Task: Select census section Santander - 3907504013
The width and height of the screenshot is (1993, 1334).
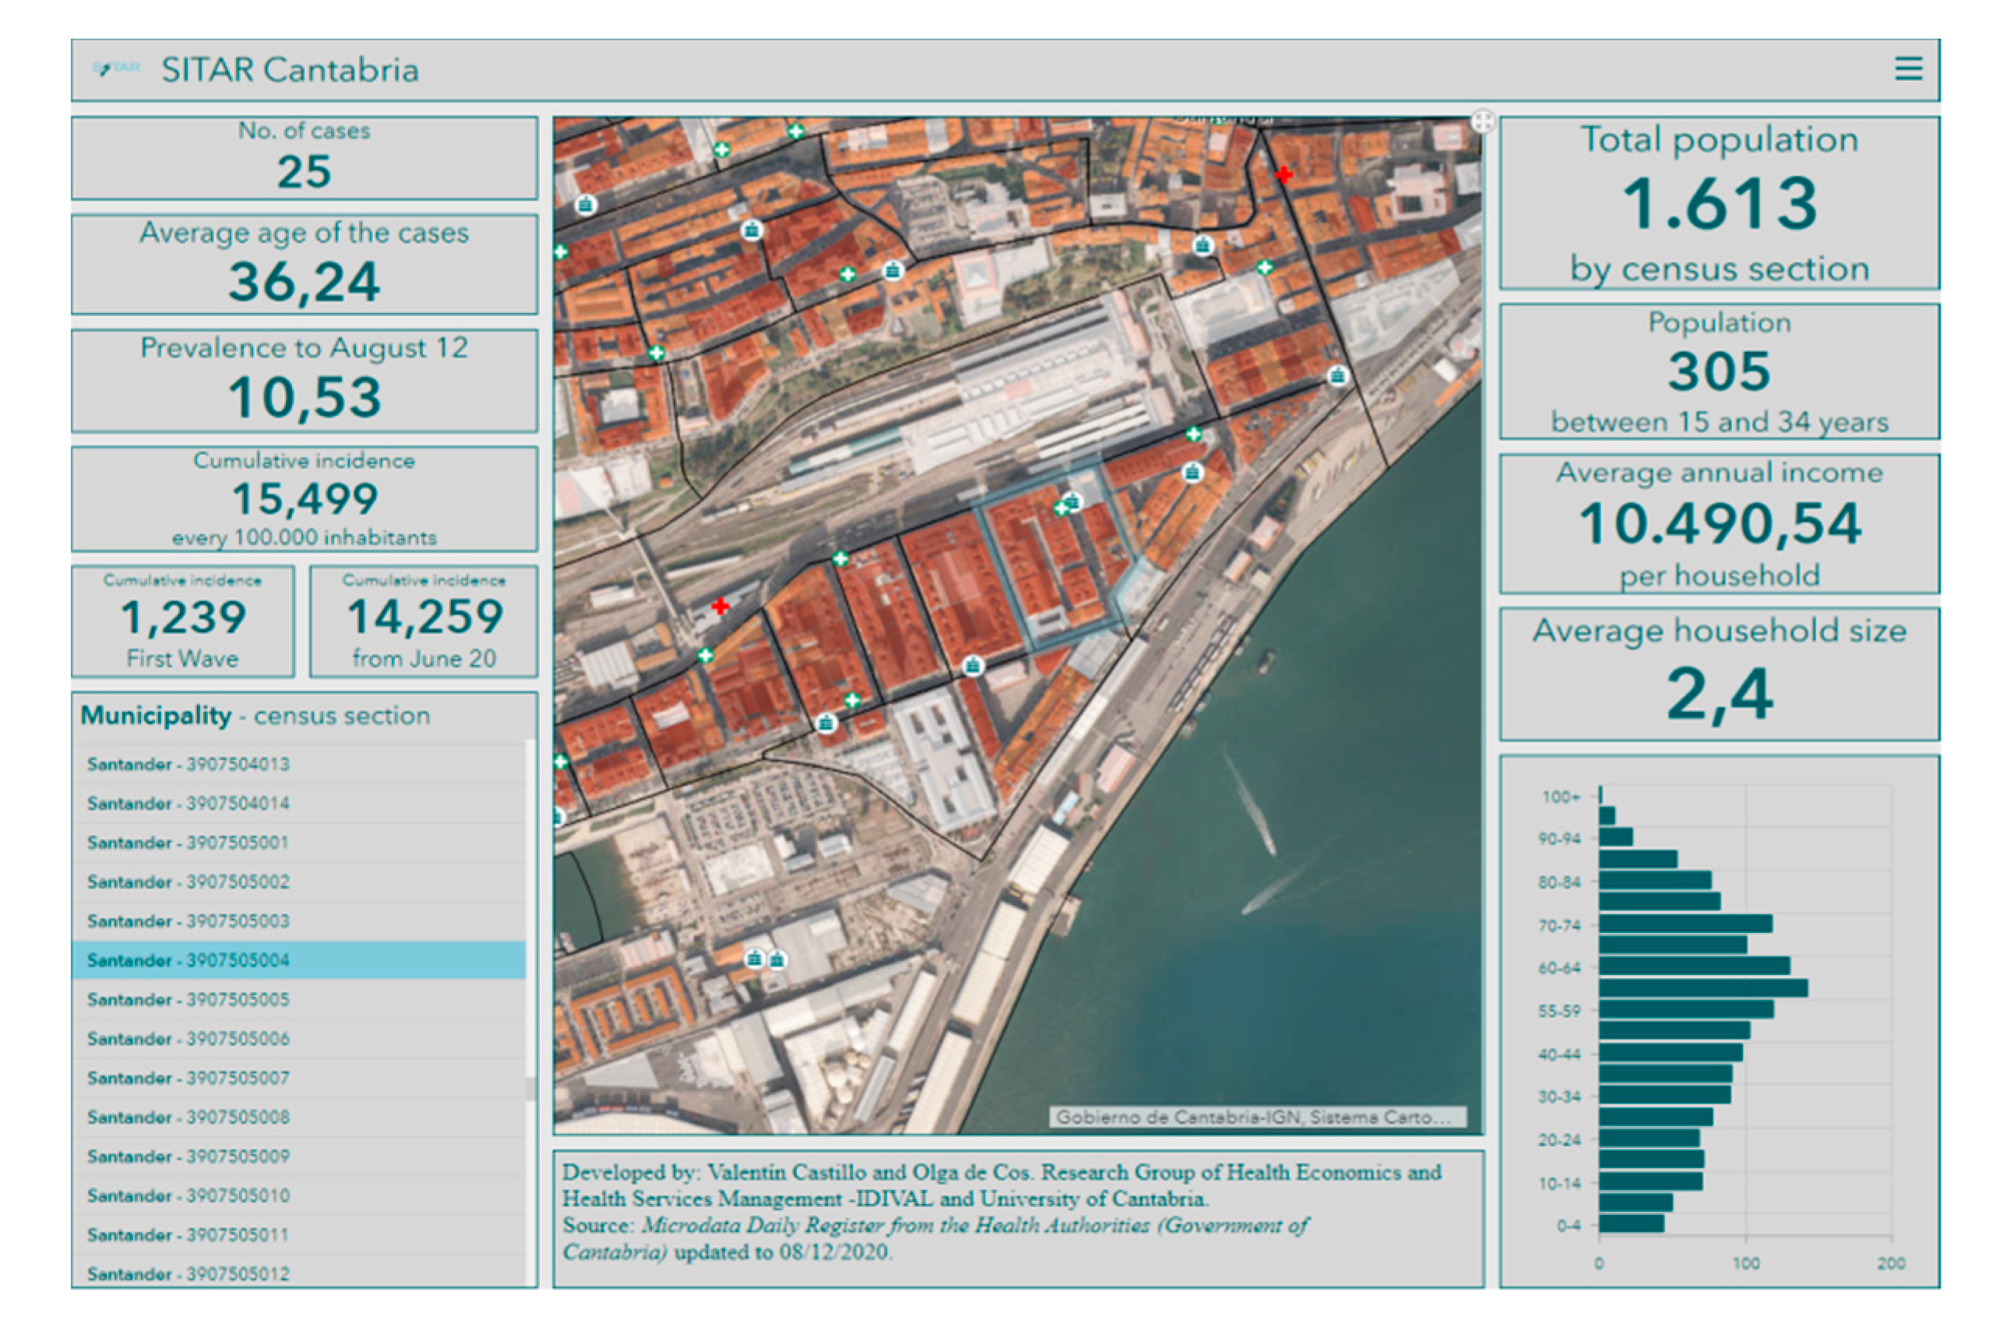Action: (188, 764)
